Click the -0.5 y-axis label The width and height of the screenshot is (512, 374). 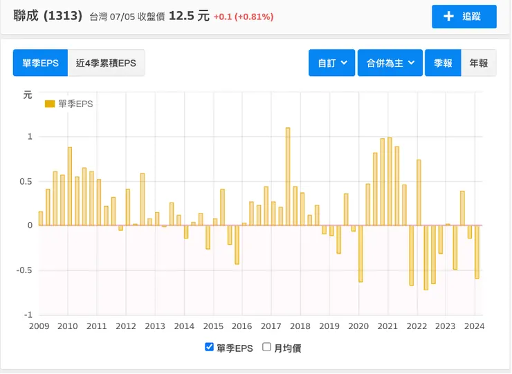point(24,270)
